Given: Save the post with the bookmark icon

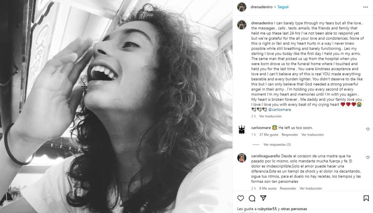Looking at the screenshot, I should point(366,198).
